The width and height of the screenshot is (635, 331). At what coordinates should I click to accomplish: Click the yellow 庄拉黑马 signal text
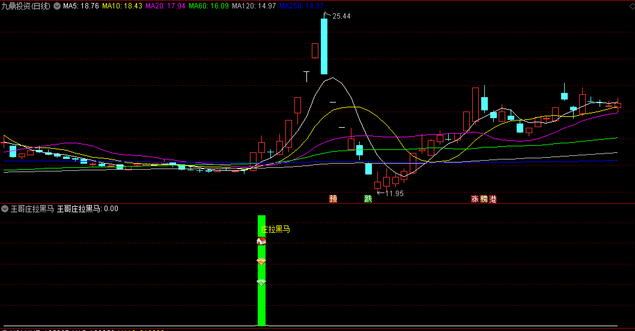click(276, 229)
